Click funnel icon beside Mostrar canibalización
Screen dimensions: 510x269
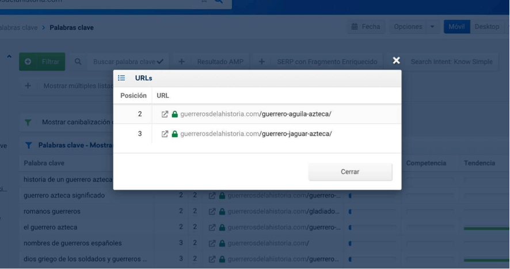click(28, 123)
